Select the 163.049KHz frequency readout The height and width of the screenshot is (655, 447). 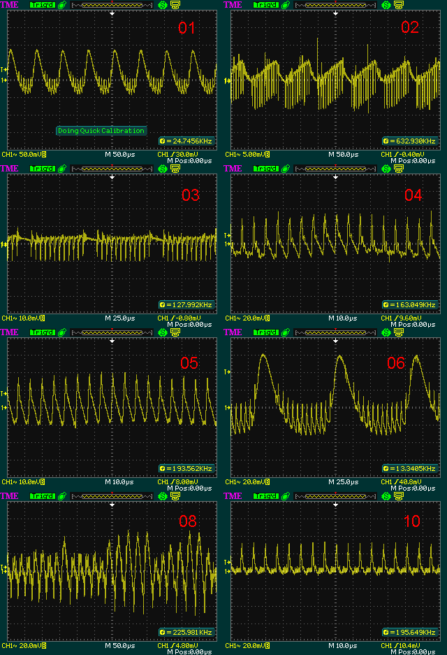[410, 305]
